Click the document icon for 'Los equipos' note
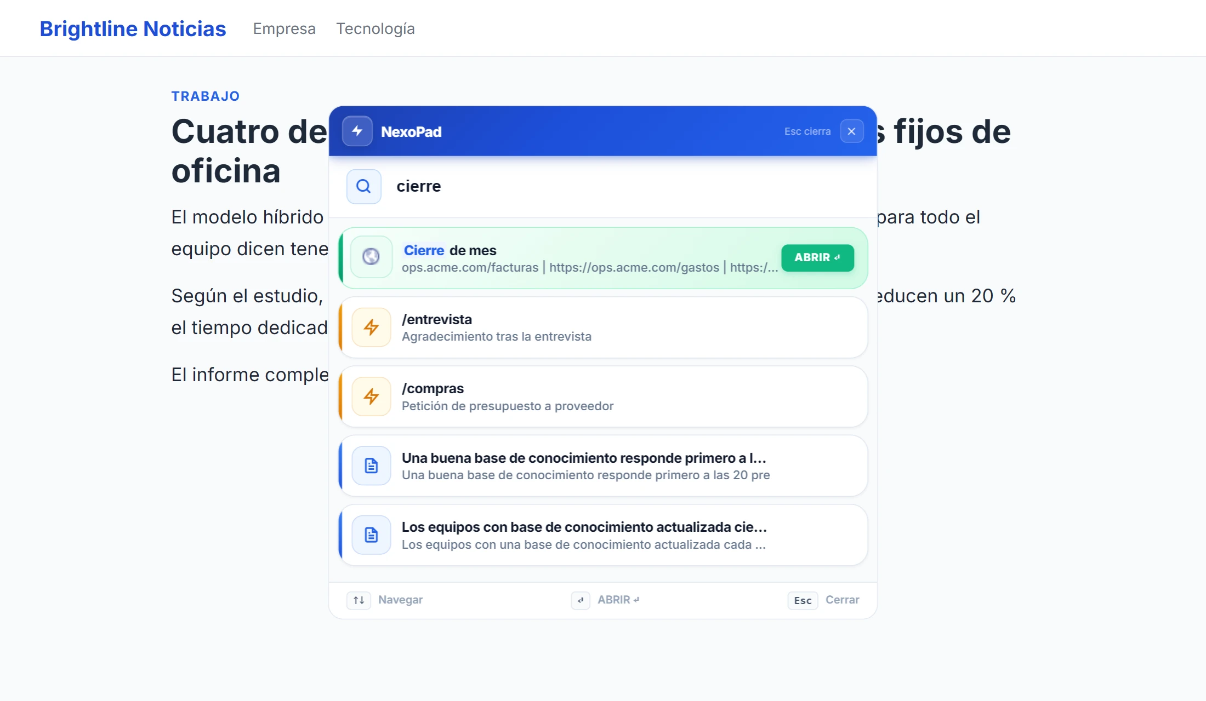Screen dimensions: 1206x701 (x=371, y=535)
